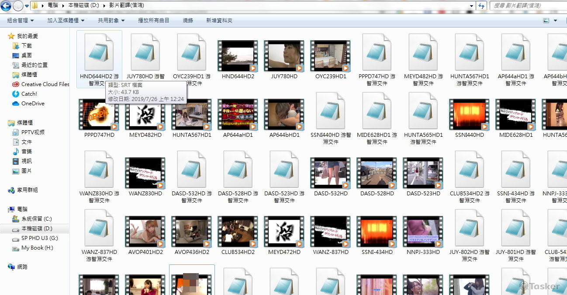
Task: Expand the 共用對象 dropdown
Action: point(111,21)
